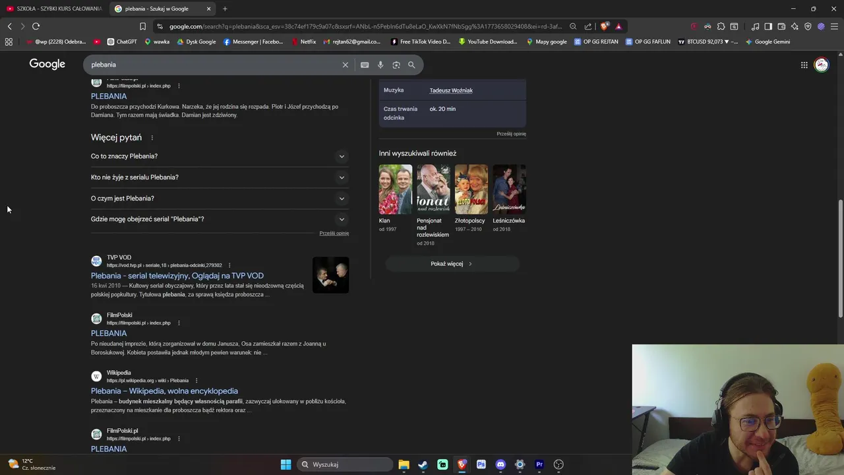Open Pensjonat nad rozlewiskiem series card
844x475 pixels.
pos(433,205)
